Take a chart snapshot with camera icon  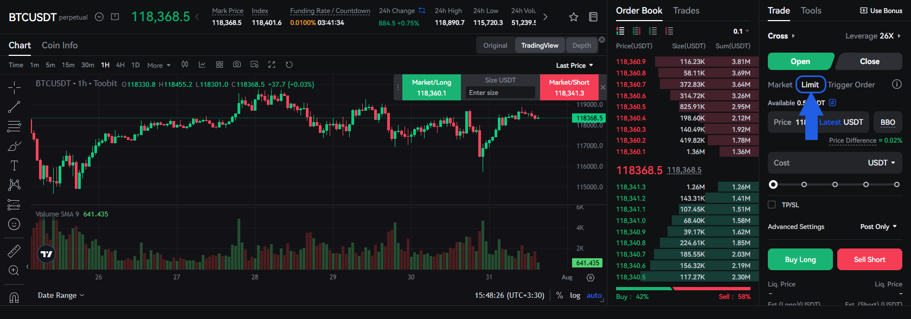237,65
